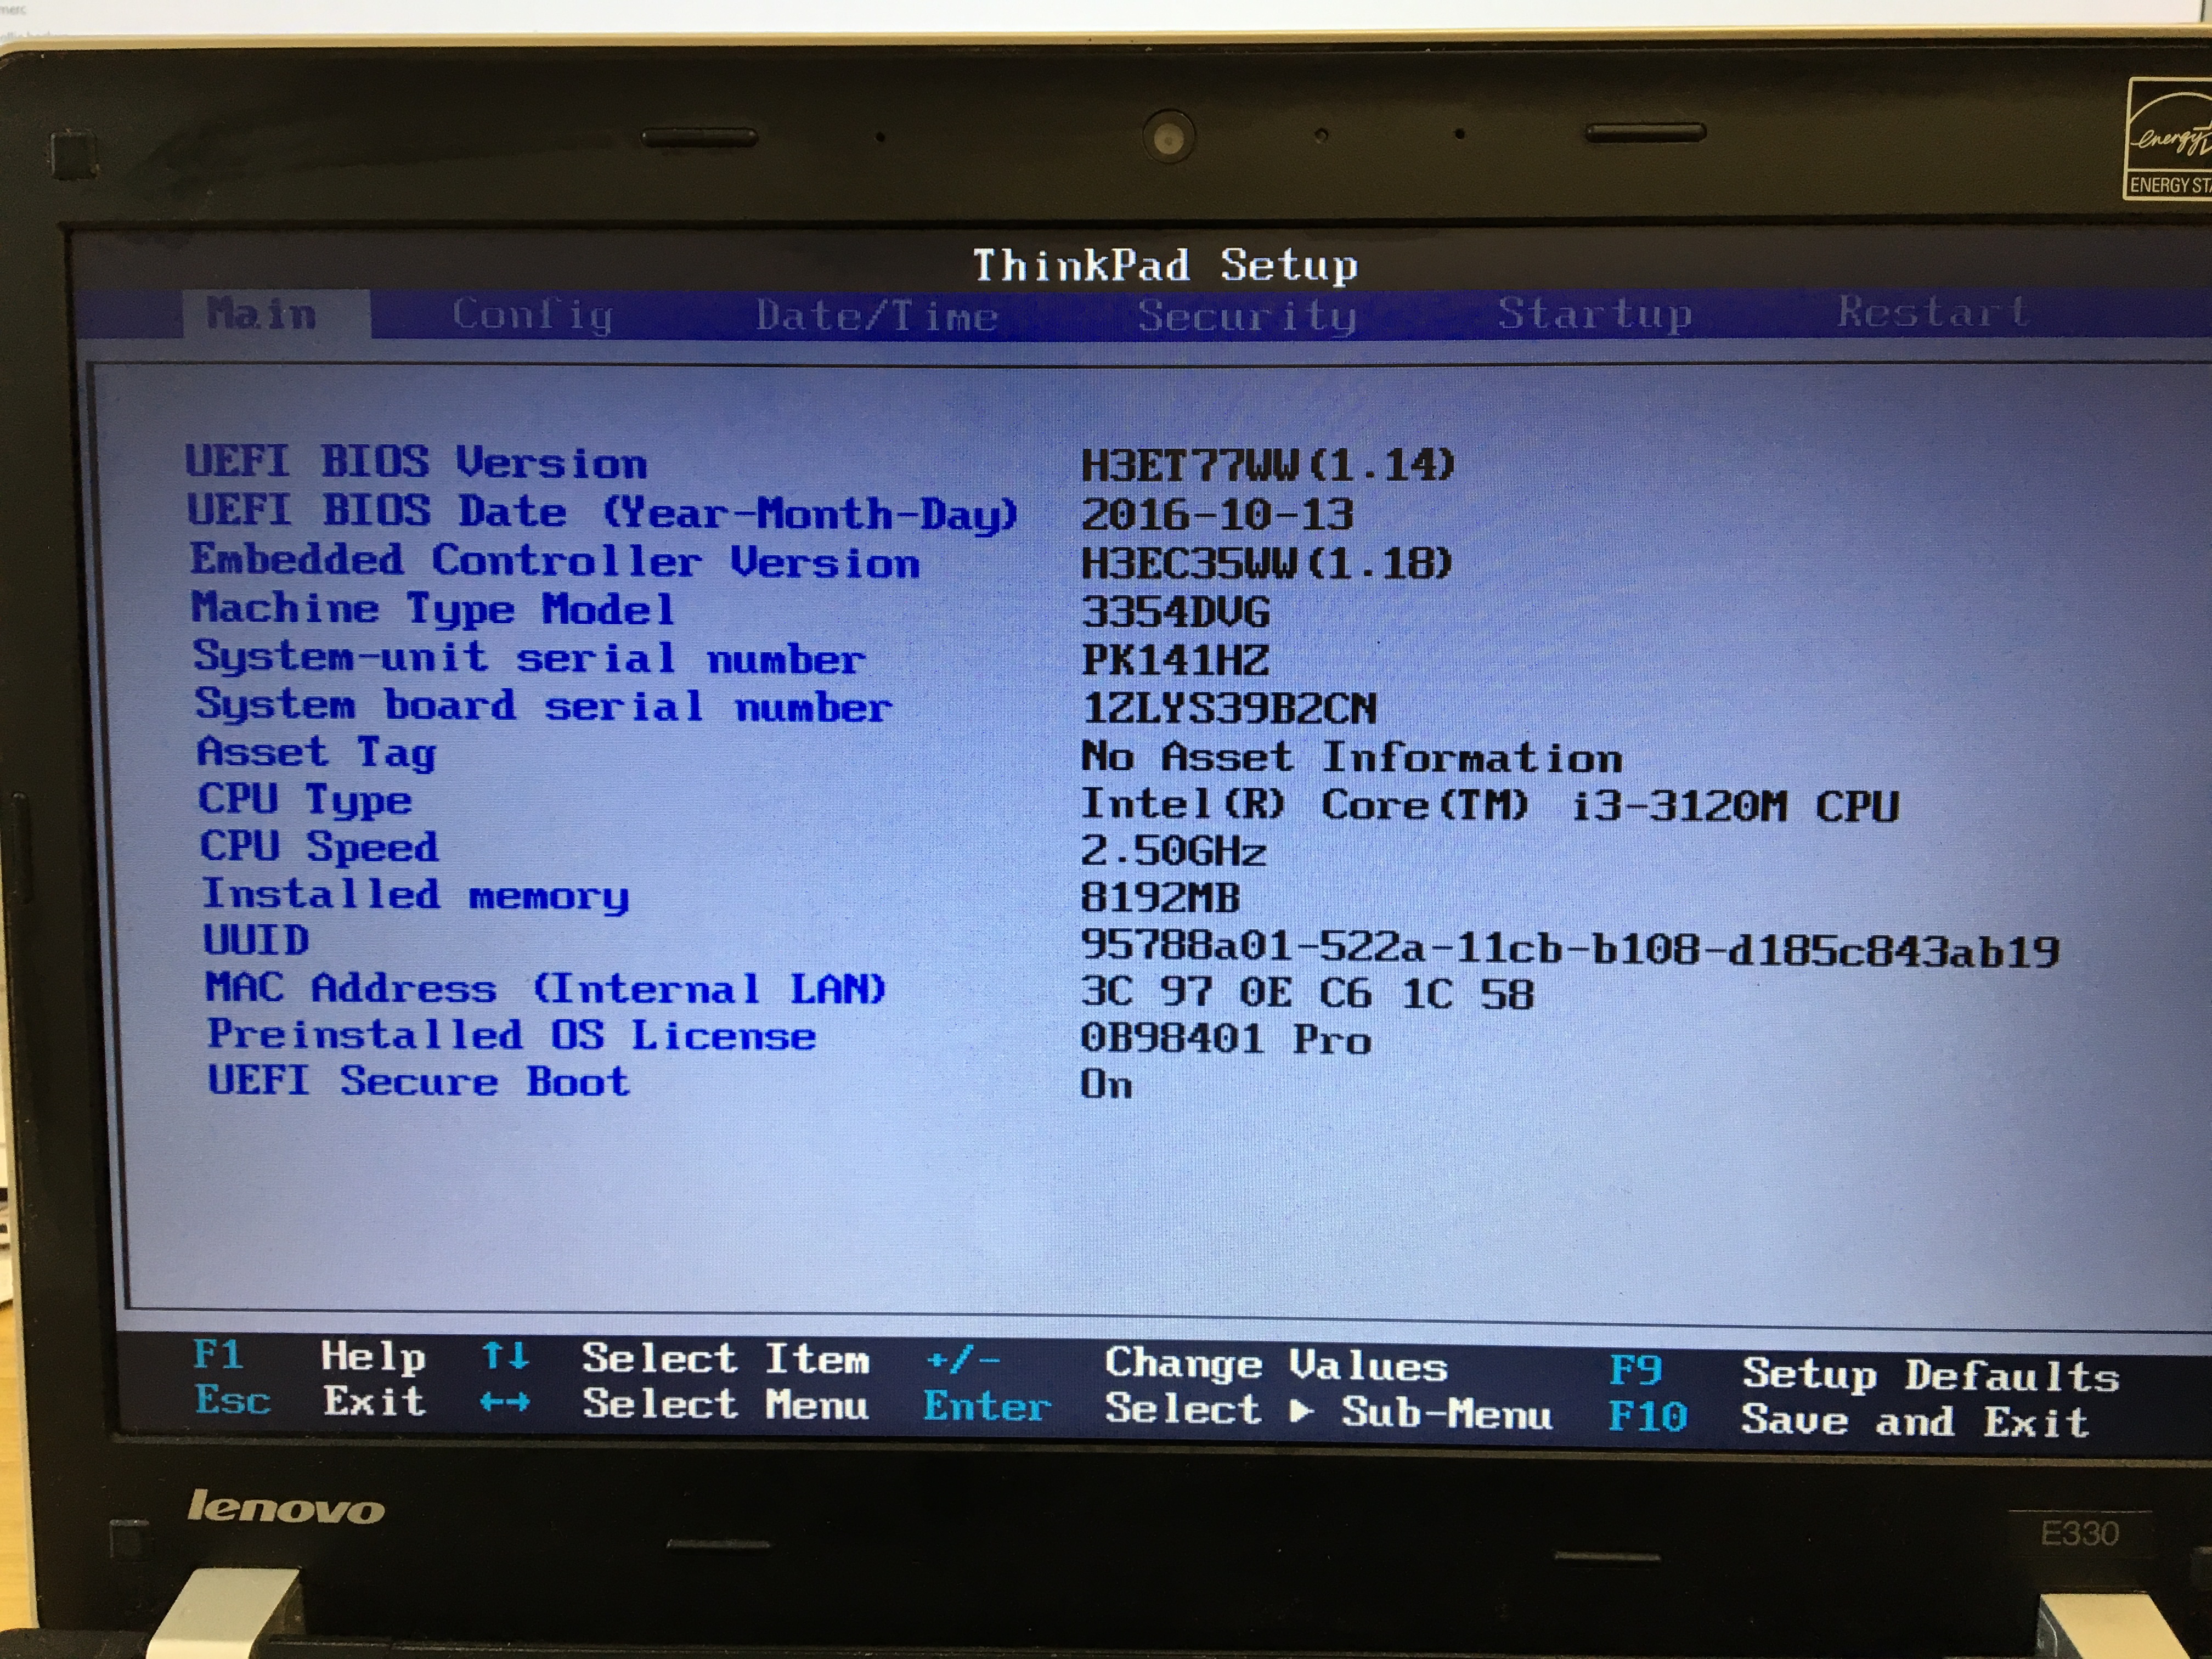Click the UEFI Secure Boot label

pyautogui.click(x=419, y=1081)
